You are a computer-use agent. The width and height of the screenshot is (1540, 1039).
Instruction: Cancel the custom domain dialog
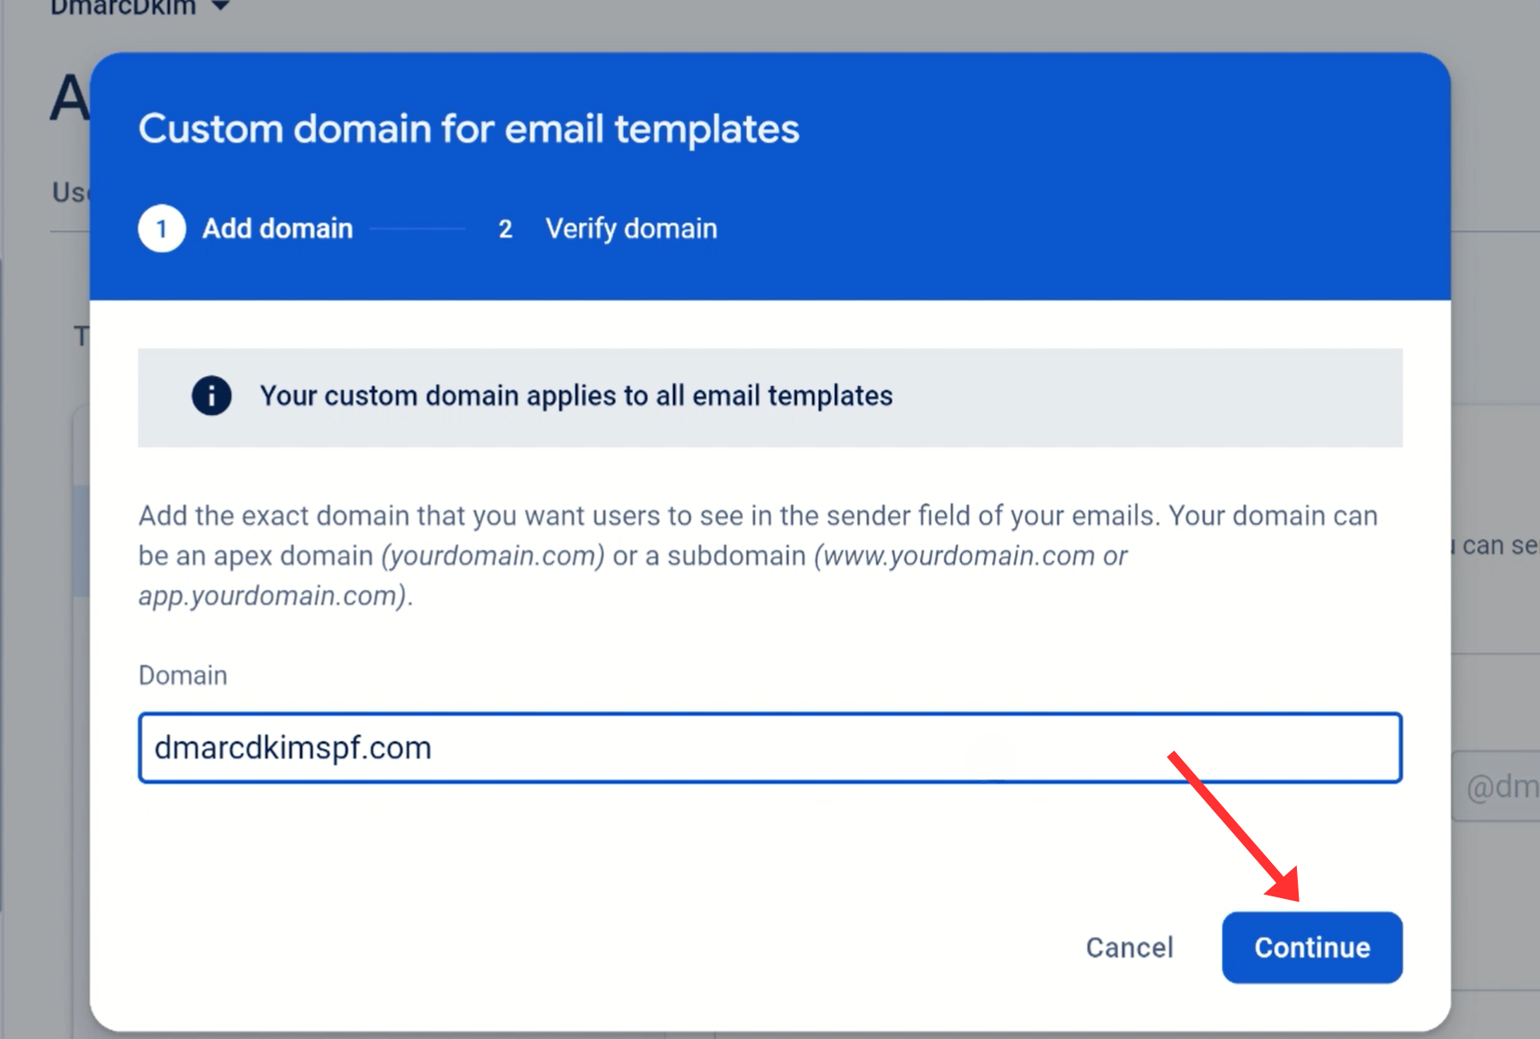click(x=1129, y=947)
